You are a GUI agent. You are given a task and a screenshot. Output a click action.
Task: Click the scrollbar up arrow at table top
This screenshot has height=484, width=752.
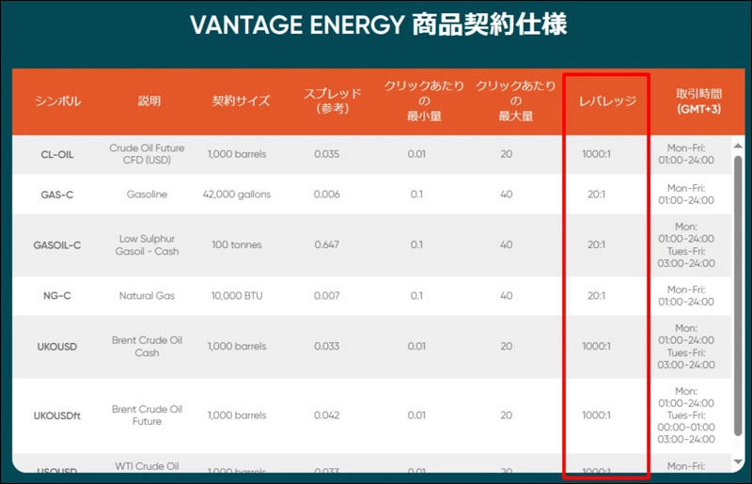pyautogui.click(x=737, y=144)
